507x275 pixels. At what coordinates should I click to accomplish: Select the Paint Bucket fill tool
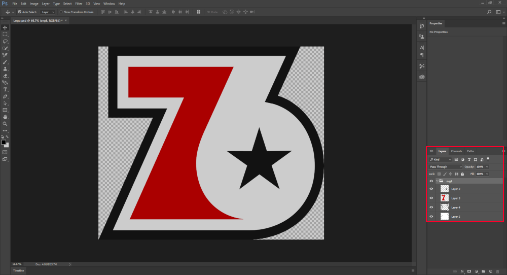5,83
